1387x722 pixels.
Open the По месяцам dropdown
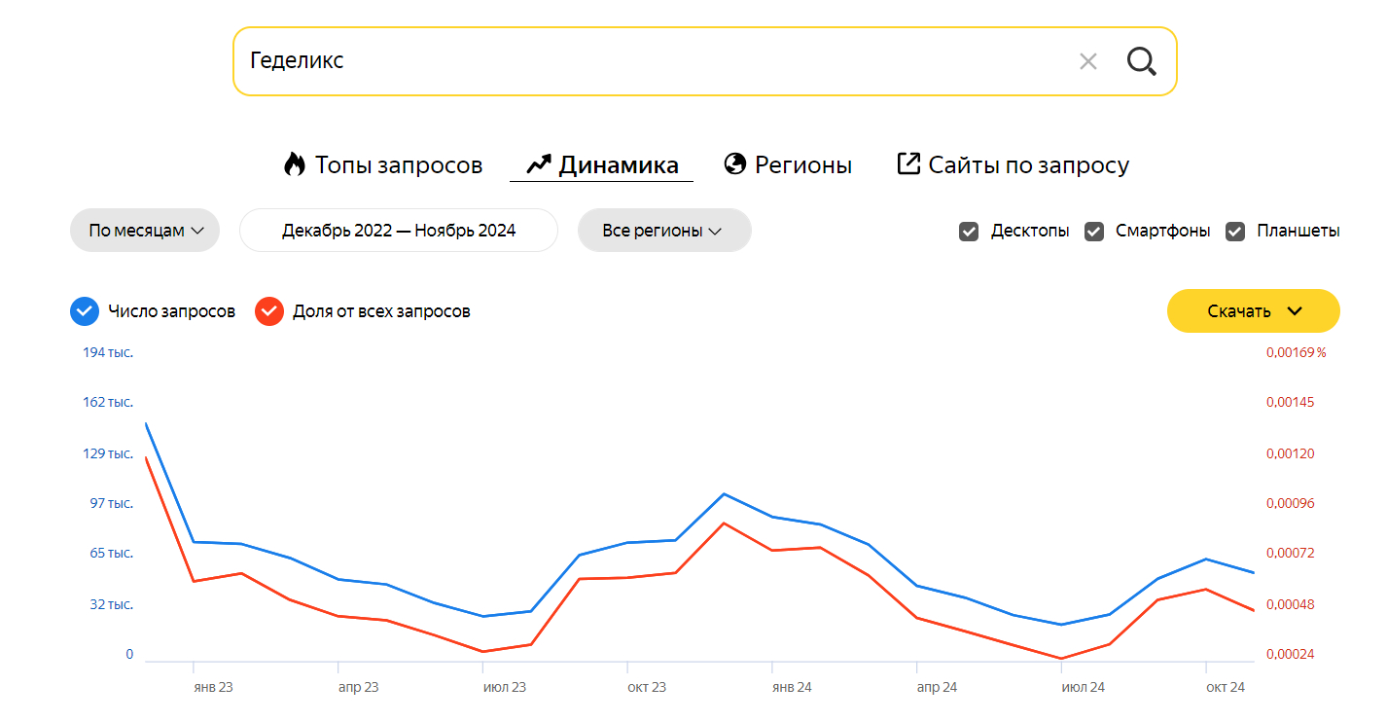click(x=145, y=231)
